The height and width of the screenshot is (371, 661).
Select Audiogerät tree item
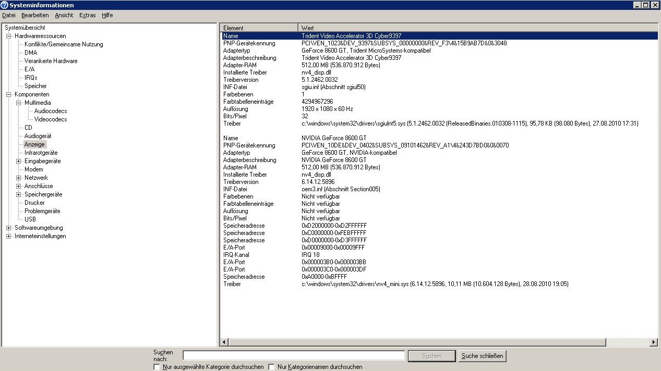38,136
